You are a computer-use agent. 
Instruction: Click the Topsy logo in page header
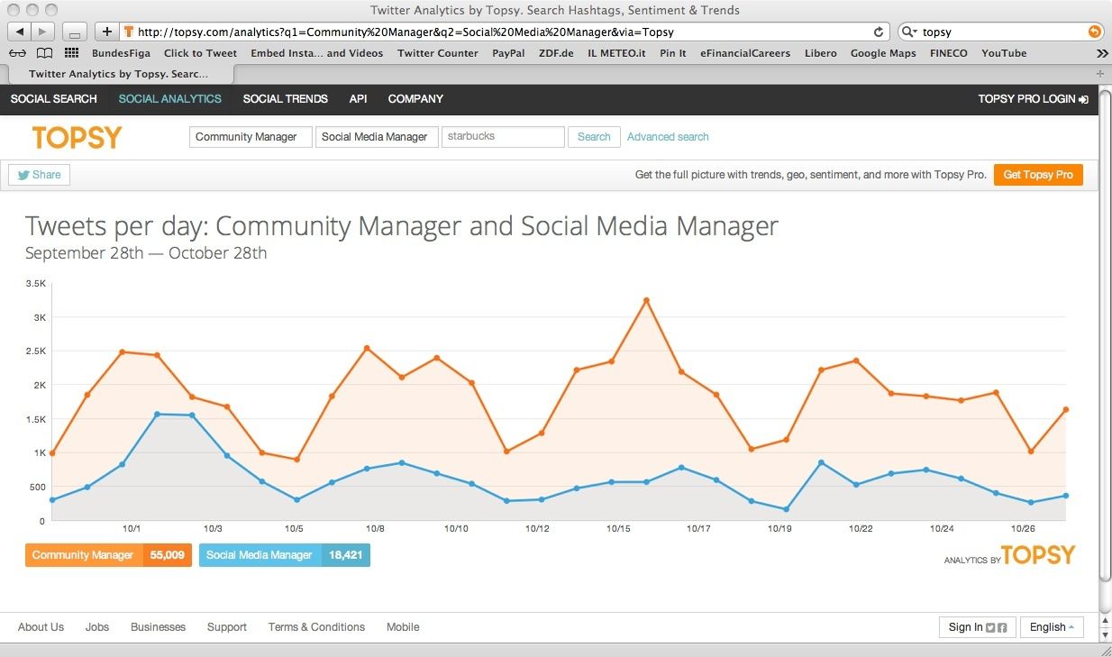pos(77,137)
